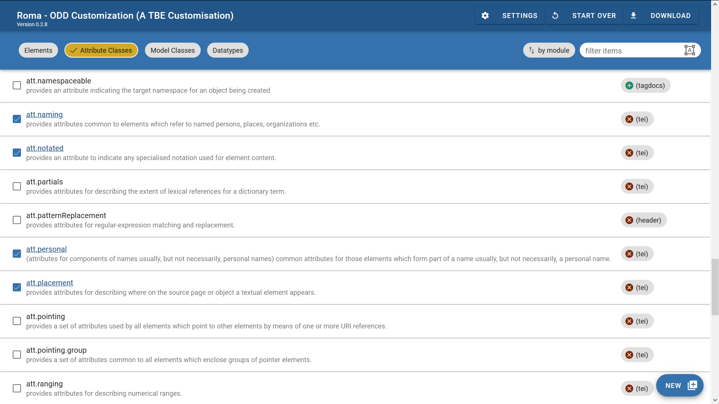Click the Start Over reset icon

coord(555,16)
